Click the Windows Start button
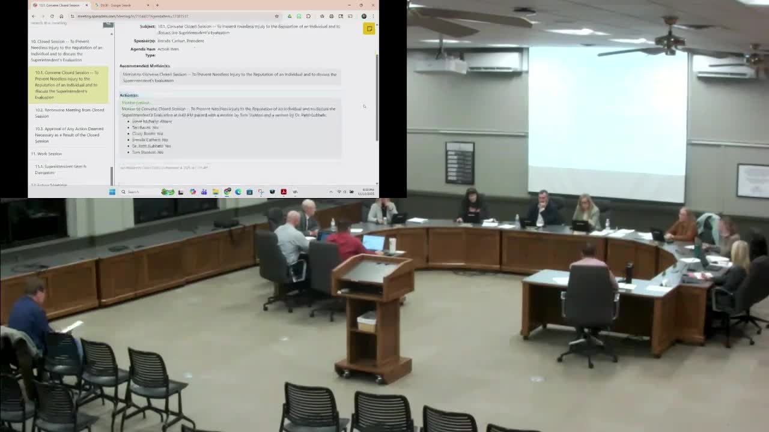 pos(112,191)
